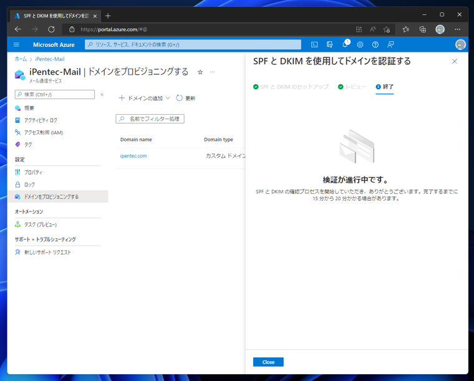Open browser collections icon
This screenshot has width=474, height=381.
(423, 29)
